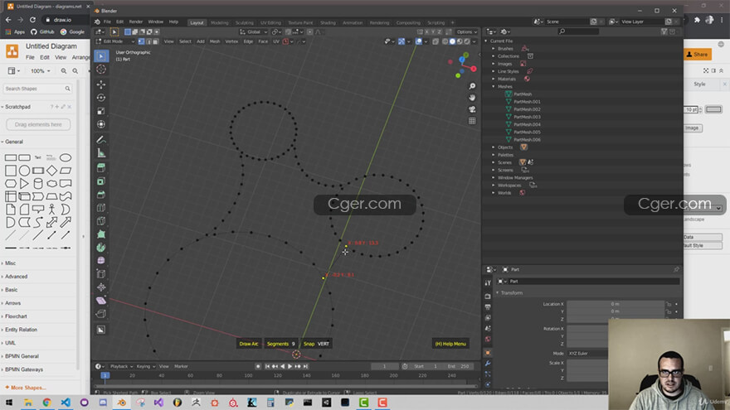Pick the Knife tool
Viewport: 730px width, 410px height.
(101, 221)
